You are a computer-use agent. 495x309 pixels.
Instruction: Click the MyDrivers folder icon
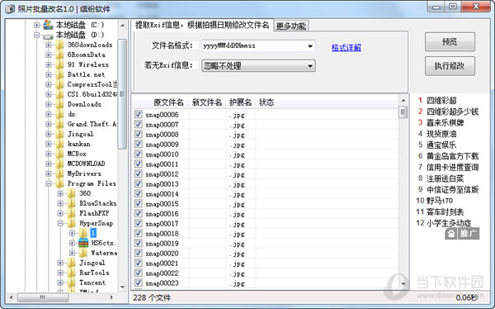59,174
